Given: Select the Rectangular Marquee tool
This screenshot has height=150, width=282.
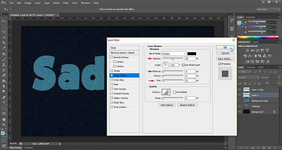Looking at the screenshot, I should point(4,27).
